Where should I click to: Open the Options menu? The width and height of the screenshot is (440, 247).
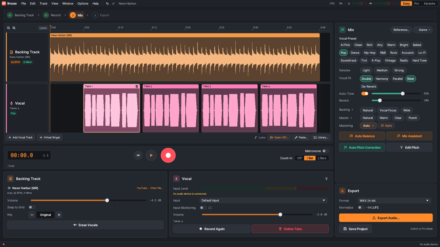pyautogui.click(x=83, y=4)
